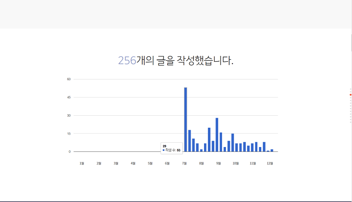Click the 7월 axis label
The image size is (352, 202).
pos(184,163)
